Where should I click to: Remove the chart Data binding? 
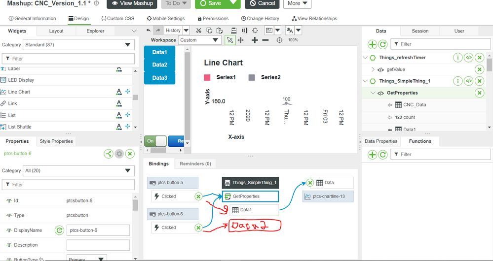[x=310, y=183]
